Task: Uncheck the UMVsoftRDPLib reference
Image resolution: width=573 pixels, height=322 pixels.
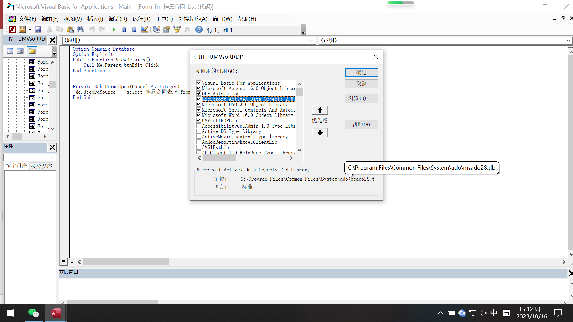Action: [x=198, y=120]
